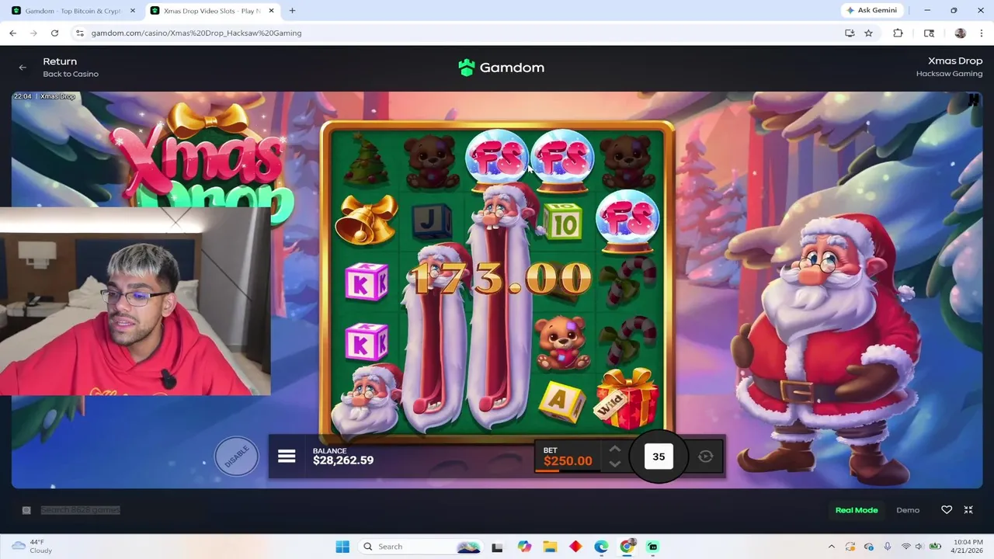
Task: Open Microsoft Edge from taskbar
Action: tap(601, 547)
